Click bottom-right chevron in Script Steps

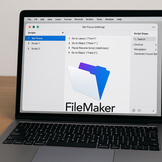tap(153, 111)
